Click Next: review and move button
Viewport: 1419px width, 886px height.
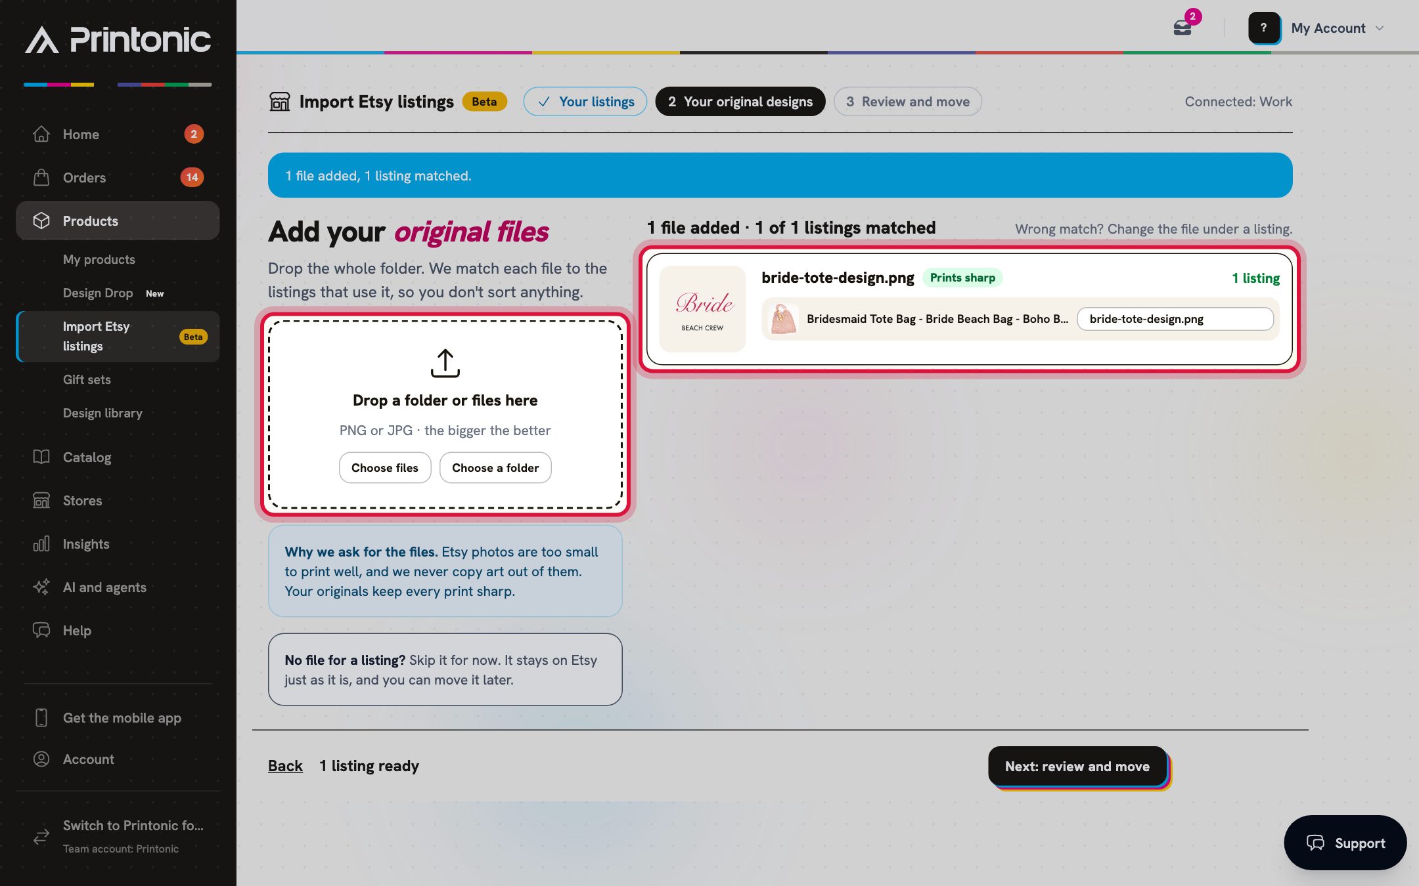coord(1077,766)
